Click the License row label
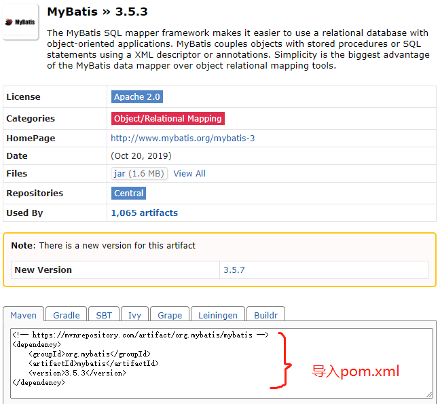Image resolution: width=440 pixels, height=404 pixels. tap(23, 97)
